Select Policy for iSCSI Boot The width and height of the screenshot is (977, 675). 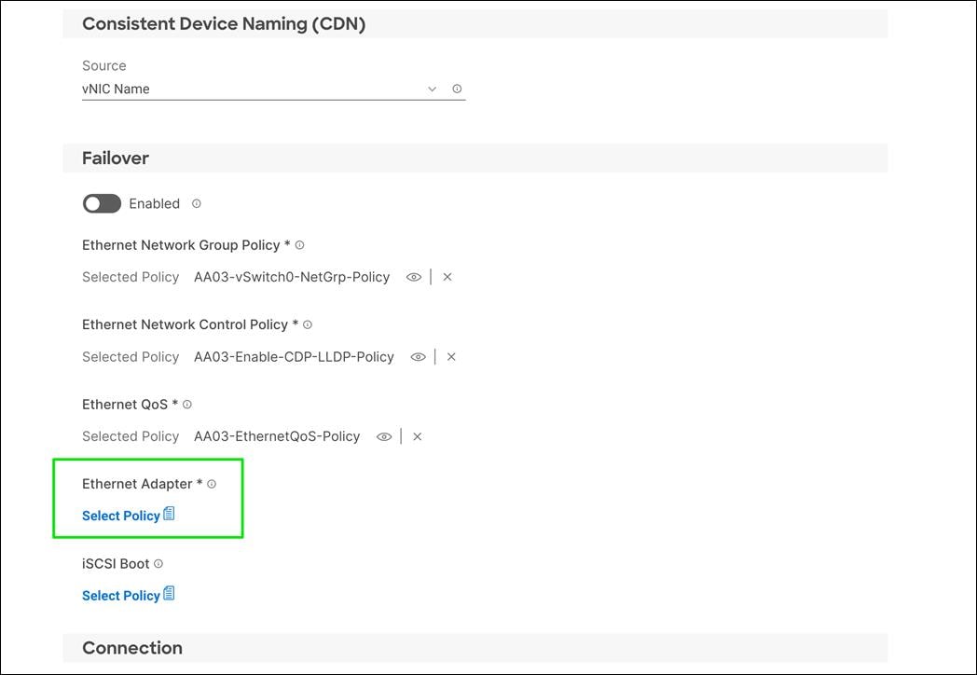pyautogui.click(x=120, y=595)
